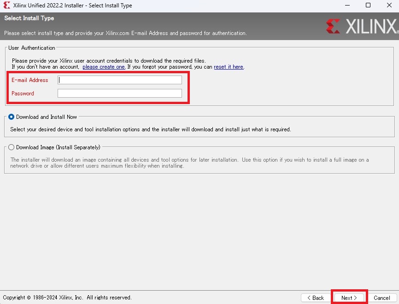
Task: Click the XILINX logo in header
Action: pos(362,26)
